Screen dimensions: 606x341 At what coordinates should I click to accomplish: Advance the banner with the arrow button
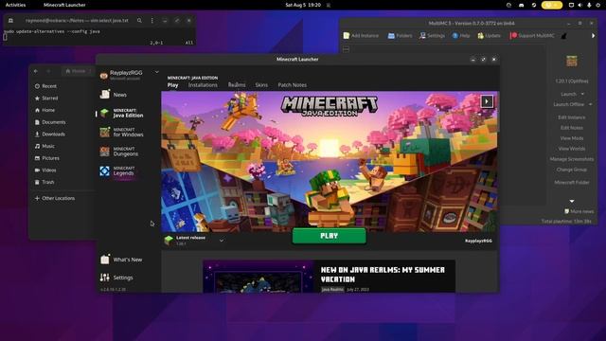point(487,101)
